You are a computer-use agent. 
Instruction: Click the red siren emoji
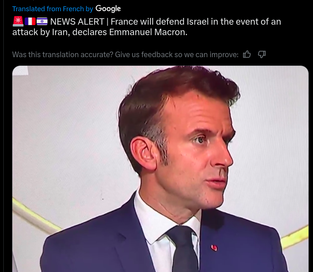18,21
